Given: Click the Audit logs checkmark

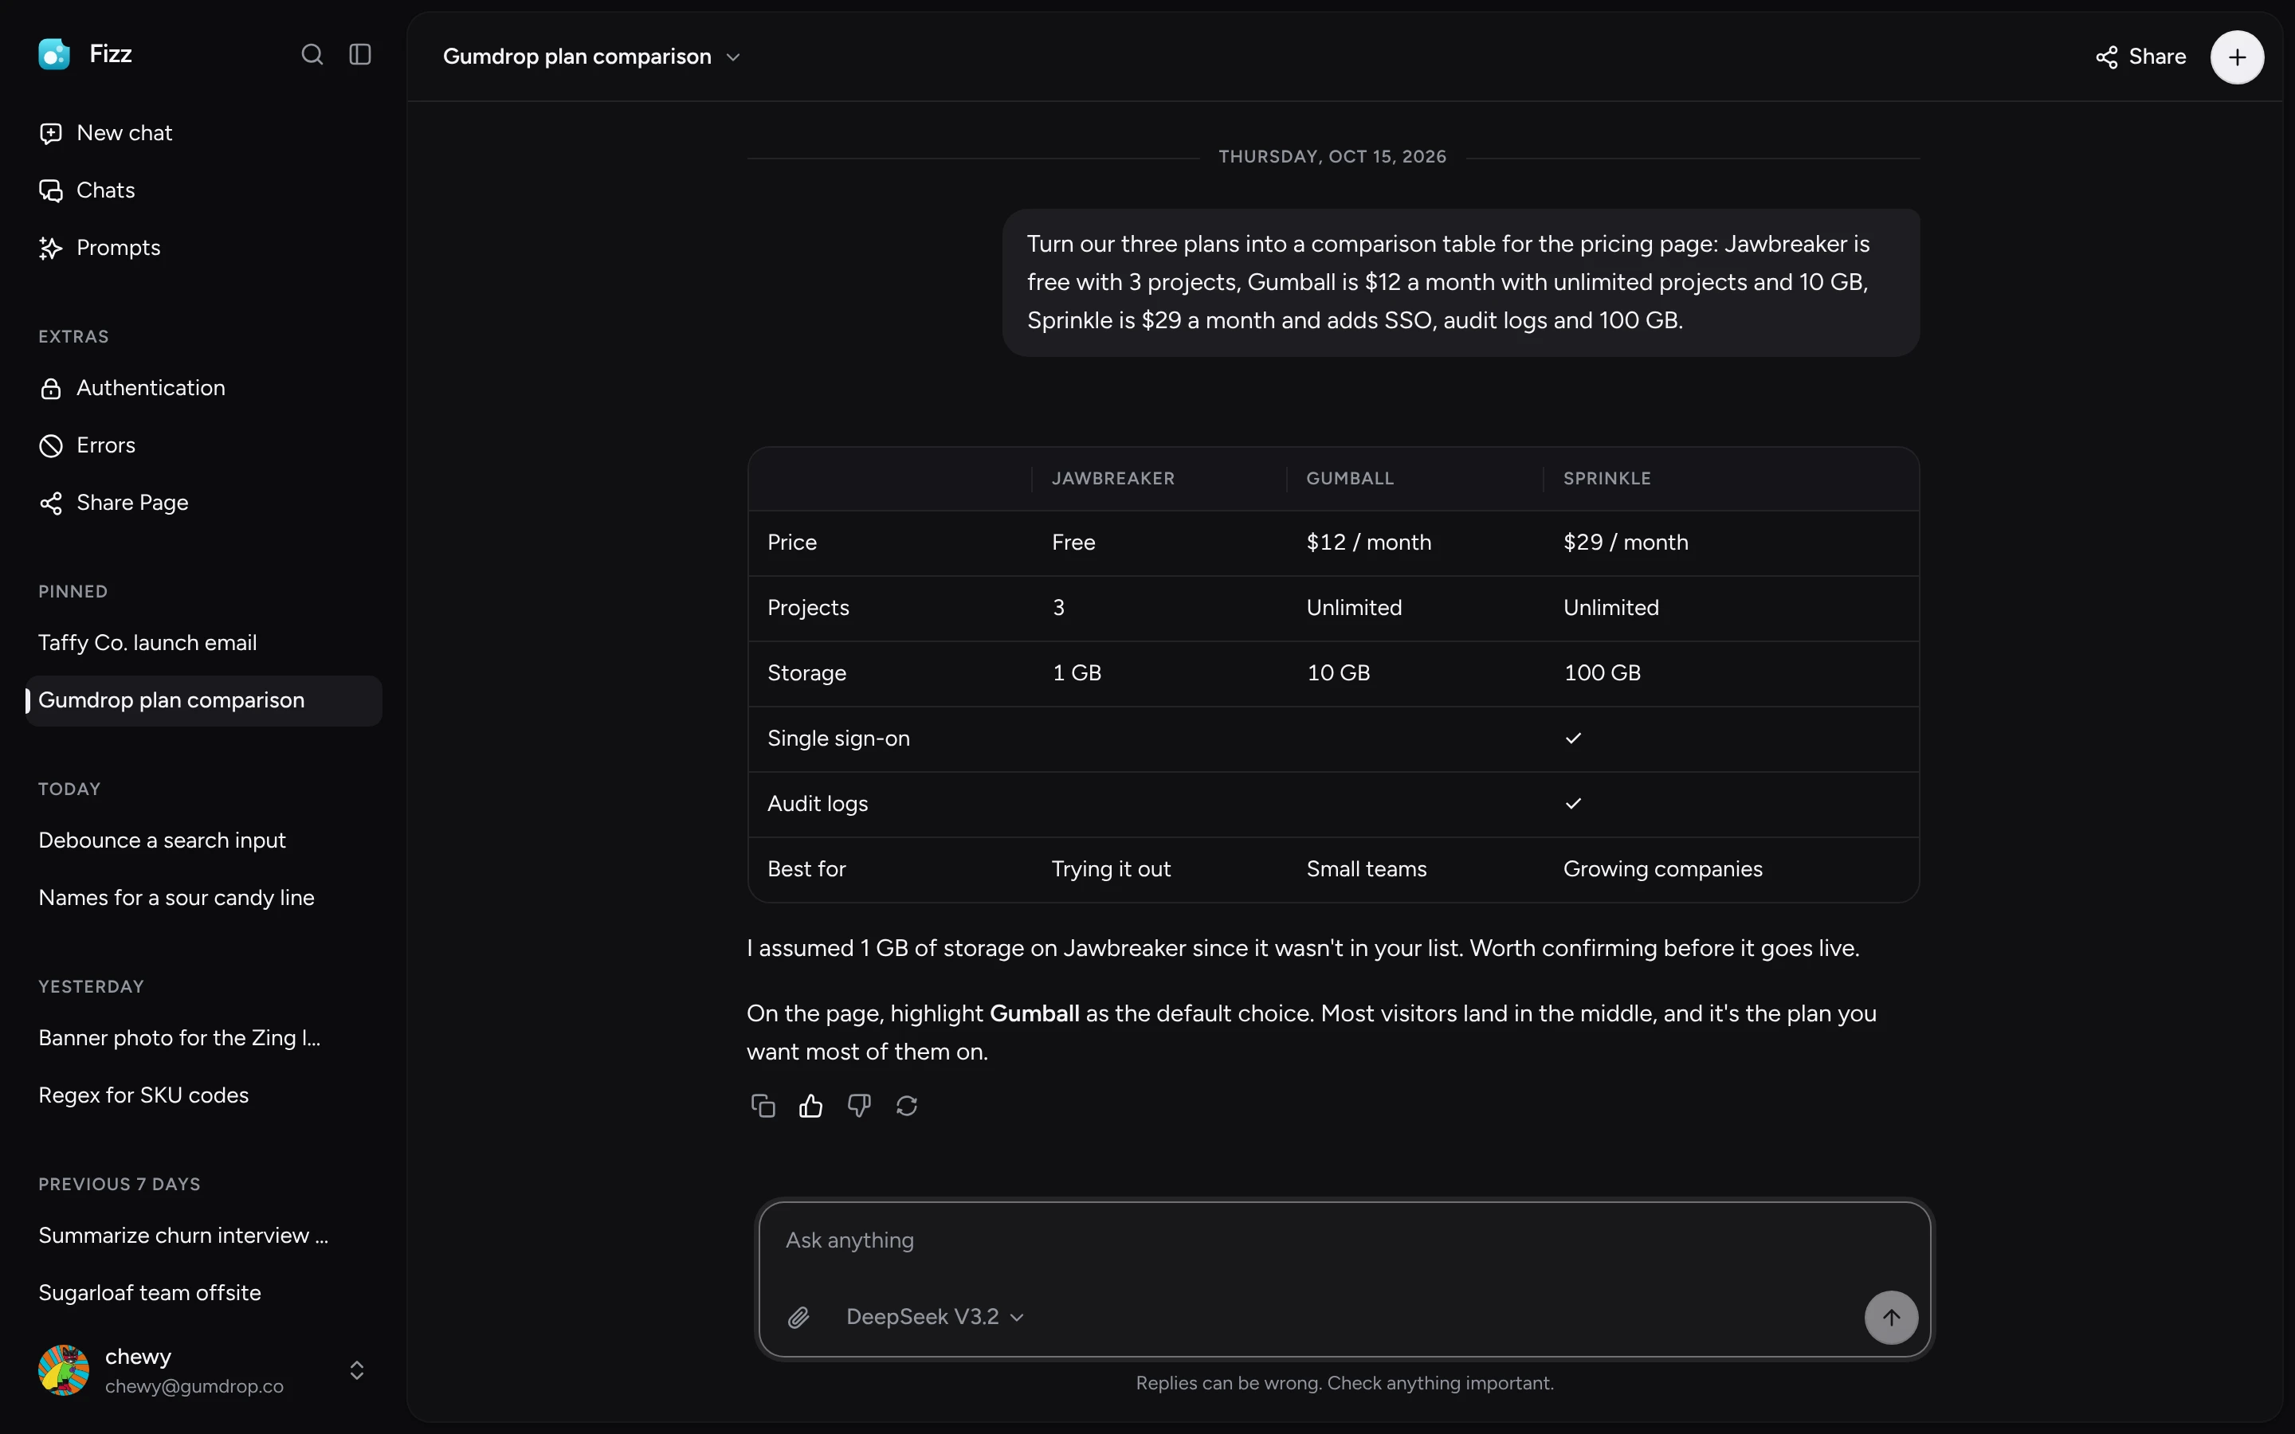Looking at the screenshot, I should pos(1573,803).
